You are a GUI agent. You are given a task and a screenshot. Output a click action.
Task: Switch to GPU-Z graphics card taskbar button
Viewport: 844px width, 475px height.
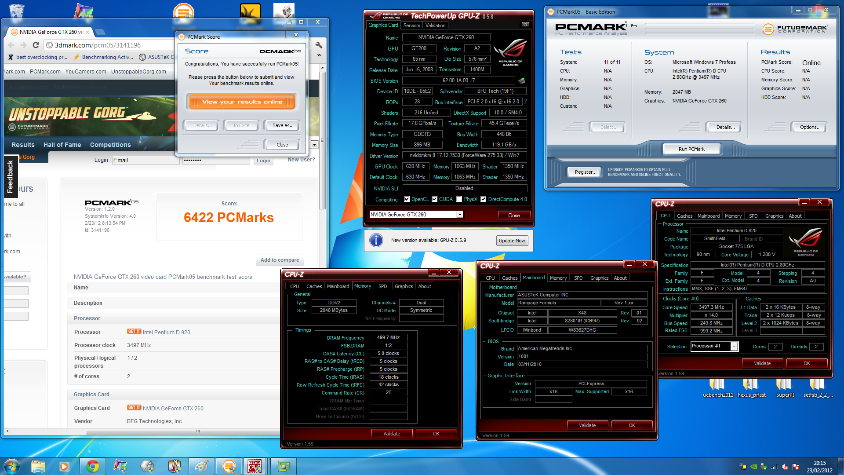pyautogui.click(x=283, y=466)
